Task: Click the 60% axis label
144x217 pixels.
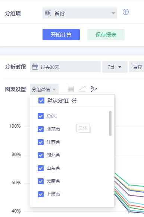Action: (x=16, y=183)
